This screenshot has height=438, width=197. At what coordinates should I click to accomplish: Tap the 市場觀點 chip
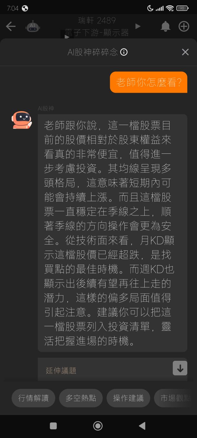pyautogui.click(x=175, y=398)
